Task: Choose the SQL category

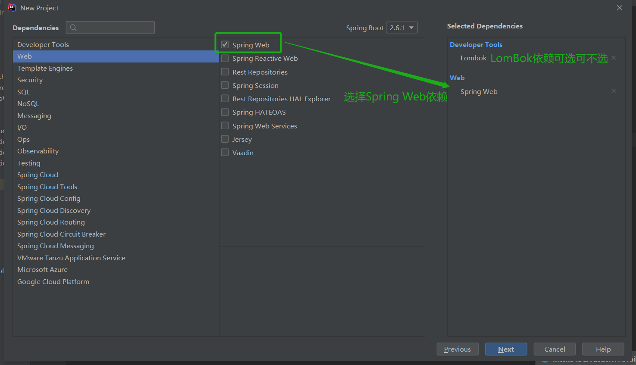Action: 116,92
